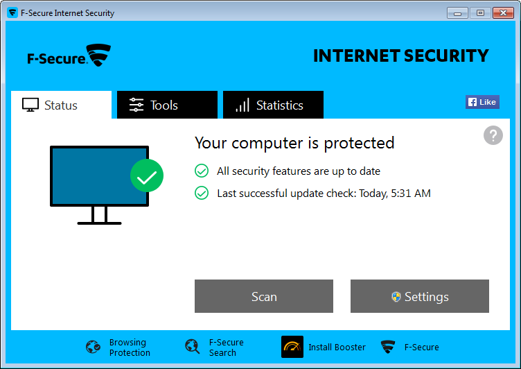Open the Tools tab
521x369 pixels.
(167, 105)
